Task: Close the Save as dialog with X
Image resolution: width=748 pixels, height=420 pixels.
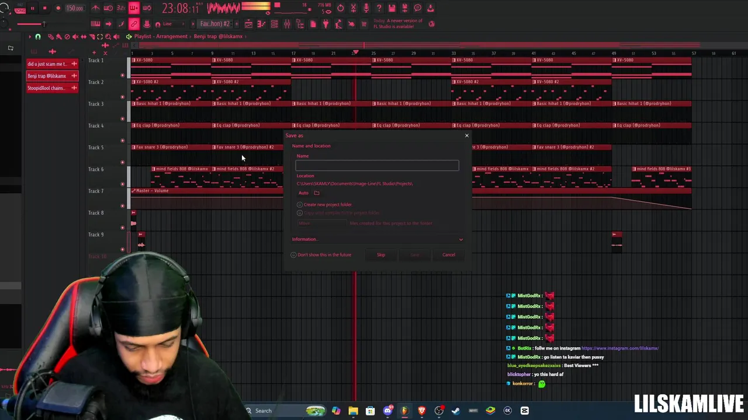Action: pos(466,135)
